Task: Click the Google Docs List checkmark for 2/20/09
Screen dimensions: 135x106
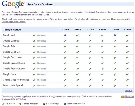Action: [115, 52]
